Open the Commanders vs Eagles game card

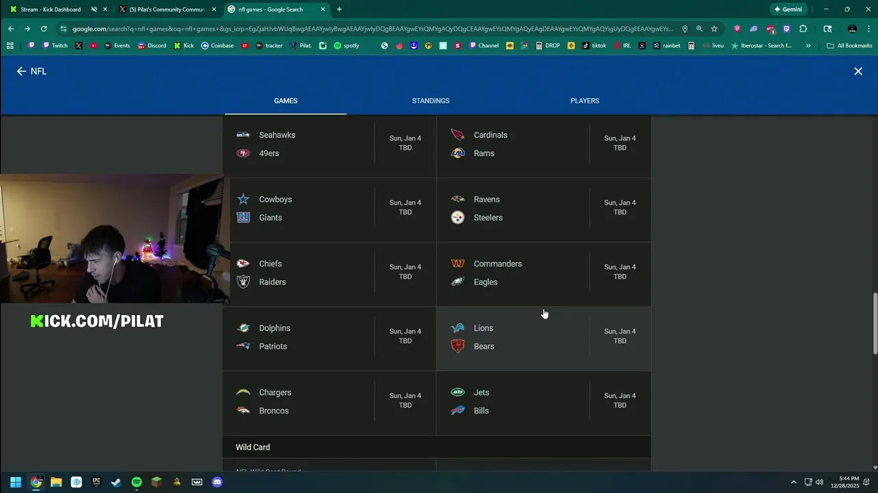[543, 273]
